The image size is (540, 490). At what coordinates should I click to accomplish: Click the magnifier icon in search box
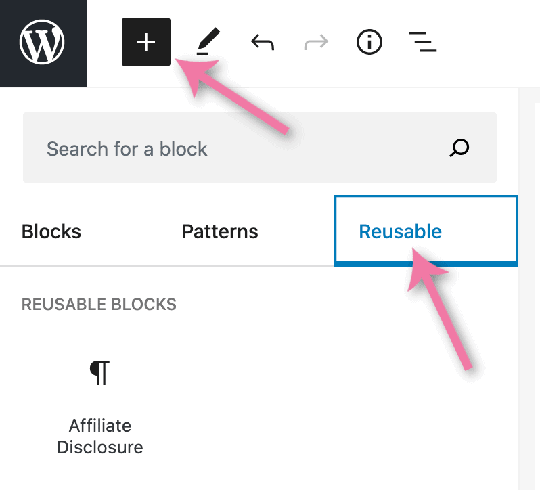459,148
